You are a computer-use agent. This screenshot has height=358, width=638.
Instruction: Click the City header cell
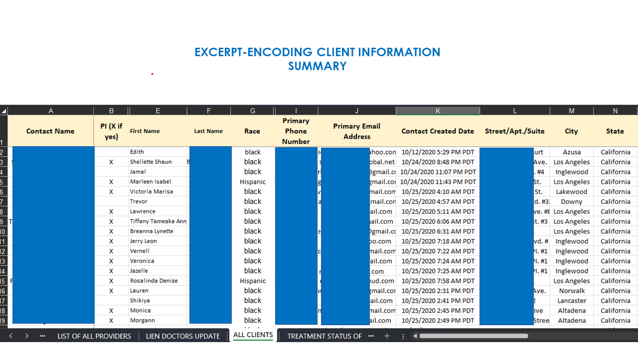(572, 131)
